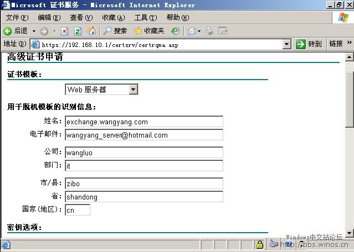354x252 pixels.
Task: Open the 工具(T) menu
Action: [x=145, y=18]
